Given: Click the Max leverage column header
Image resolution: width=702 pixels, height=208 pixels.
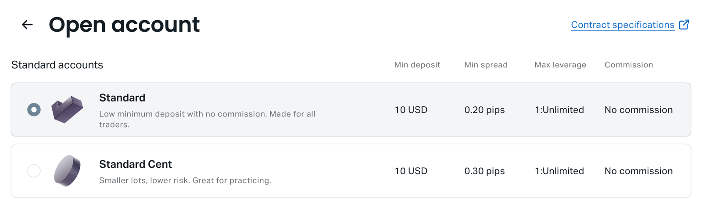Looking at the screenshot, I should pos(560,65).
